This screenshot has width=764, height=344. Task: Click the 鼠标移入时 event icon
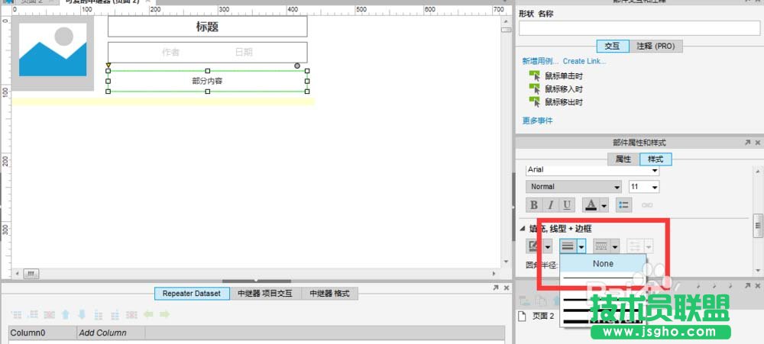tap(535, 89)
